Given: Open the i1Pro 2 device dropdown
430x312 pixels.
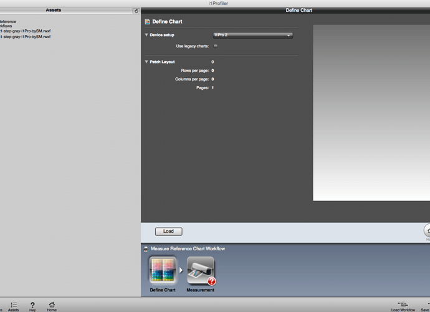Looking at the screenshot, I should (x=253, y=35).
